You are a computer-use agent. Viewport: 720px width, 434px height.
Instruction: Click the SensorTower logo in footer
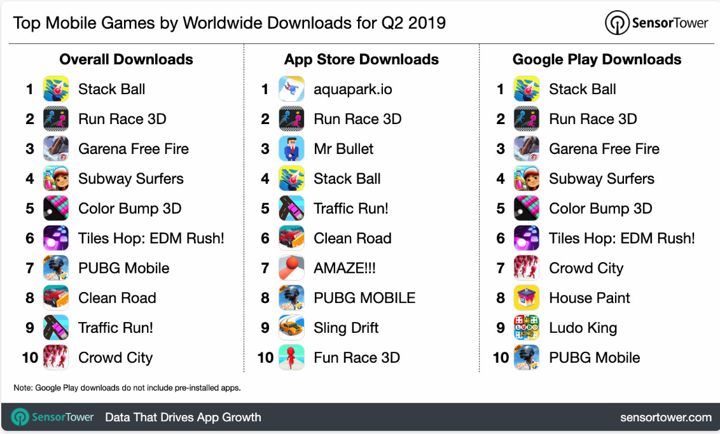point(52,417)
